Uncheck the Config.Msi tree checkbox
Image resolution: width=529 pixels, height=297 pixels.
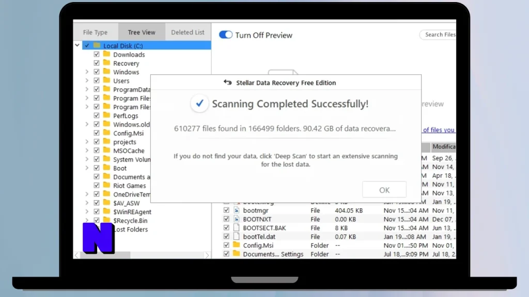pos(97,133)
